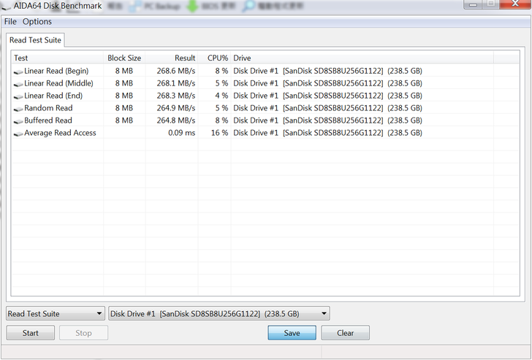This screenshot has height=360, width=532.
Task: Select the Linear Read (Begin) row label
Action: tap(56, 71)
